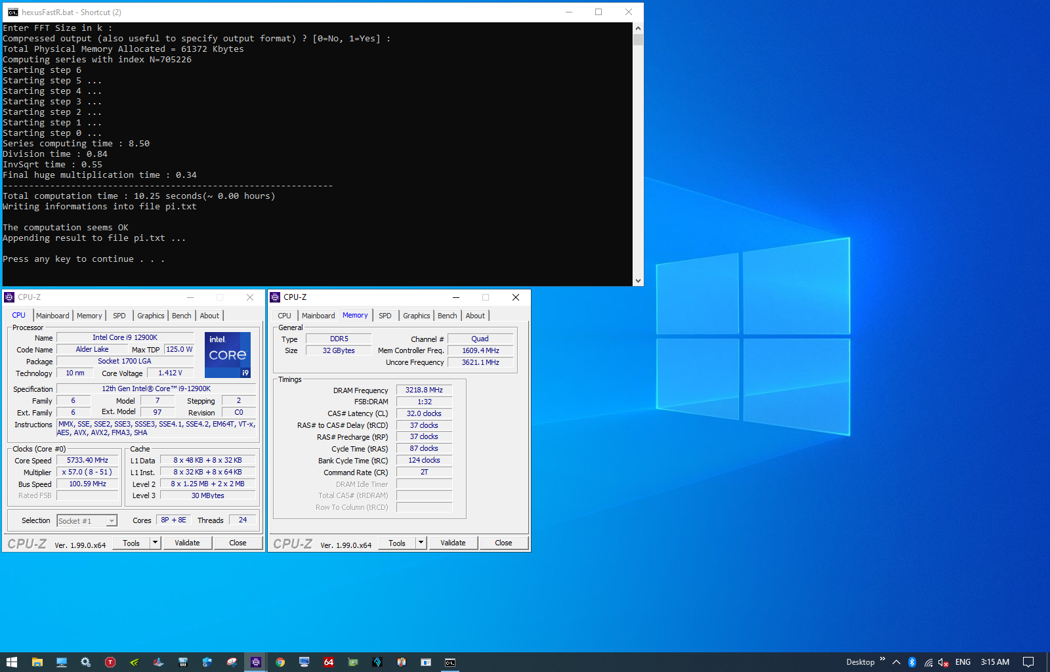
Task: Open File Explorer from the taskbar
Action: click(x=37, y=662)
